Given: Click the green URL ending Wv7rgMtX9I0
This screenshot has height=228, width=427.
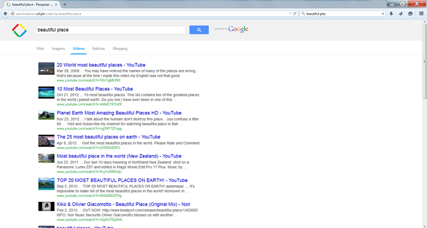Looking at the screenshot, I should tap(88, 80).
